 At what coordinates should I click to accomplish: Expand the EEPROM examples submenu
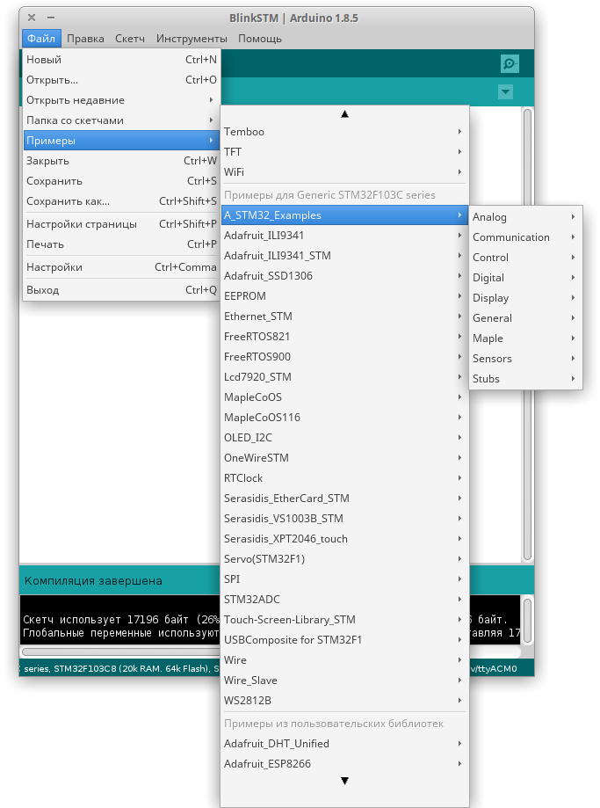[x=344, y=295]
